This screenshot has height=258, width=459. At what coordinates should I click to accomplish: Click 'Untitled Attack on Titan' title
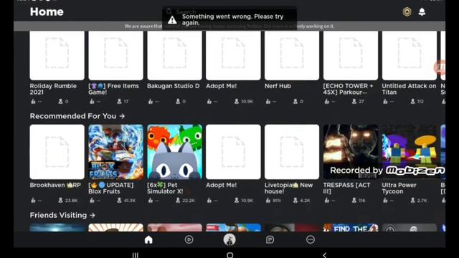pos(409,89)
